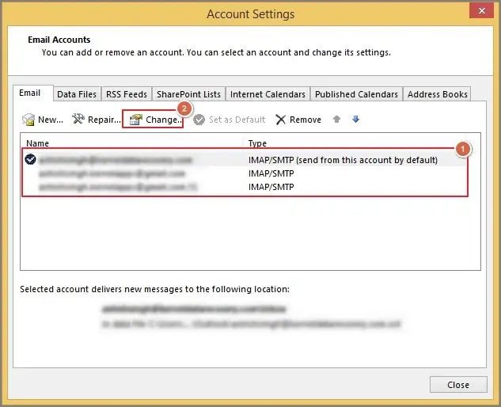Click the Repair tools icon
501x407 pixels.
point(78,119)
